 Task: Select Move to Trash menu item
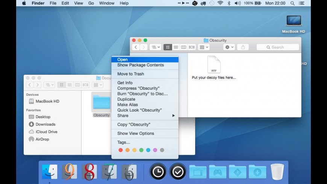(x=130, y=74)
